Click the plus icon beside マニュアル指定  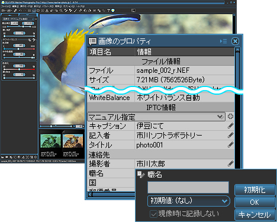[230, 117]
